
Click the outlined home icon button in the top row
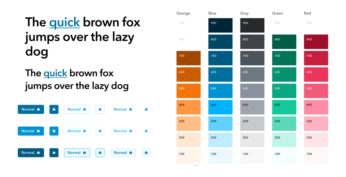(100, 109)
